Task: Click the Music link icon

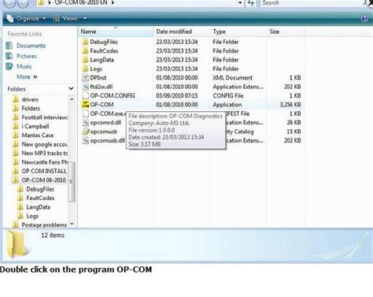Action: [x=9, y=66]
